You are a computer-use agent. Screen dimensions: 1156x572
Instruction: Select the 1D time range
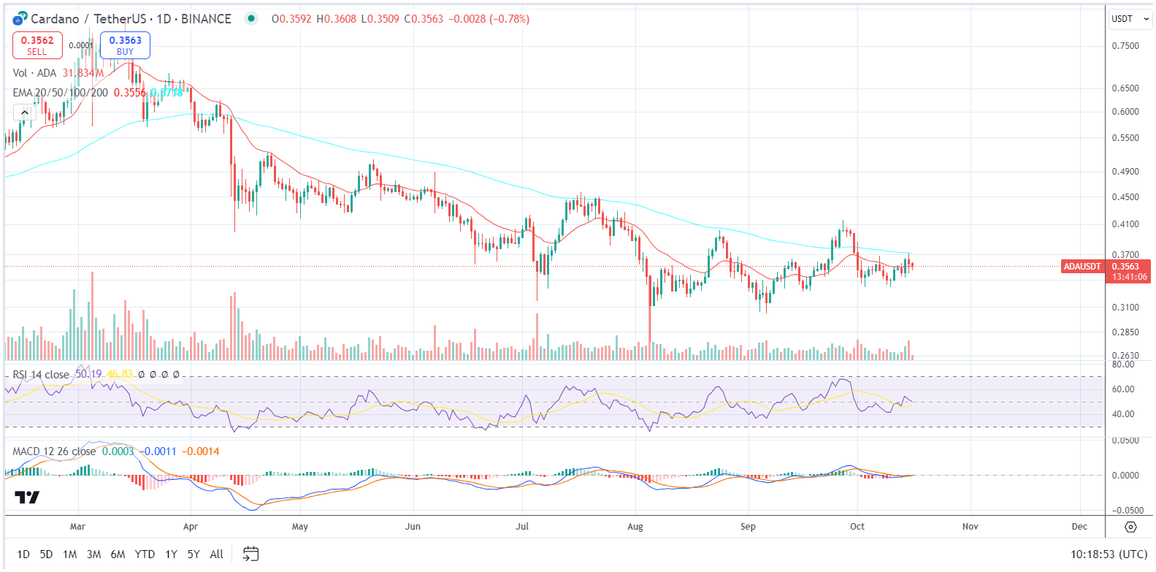click(23, 554)
